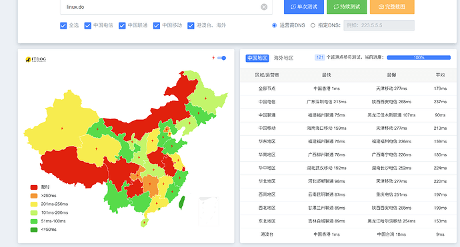This screenshot has width=460, height=247.
Task: Click 黑龙江哈尔滨移动 254ms cell
Action: pyautogui.click(x=391, y=221)
